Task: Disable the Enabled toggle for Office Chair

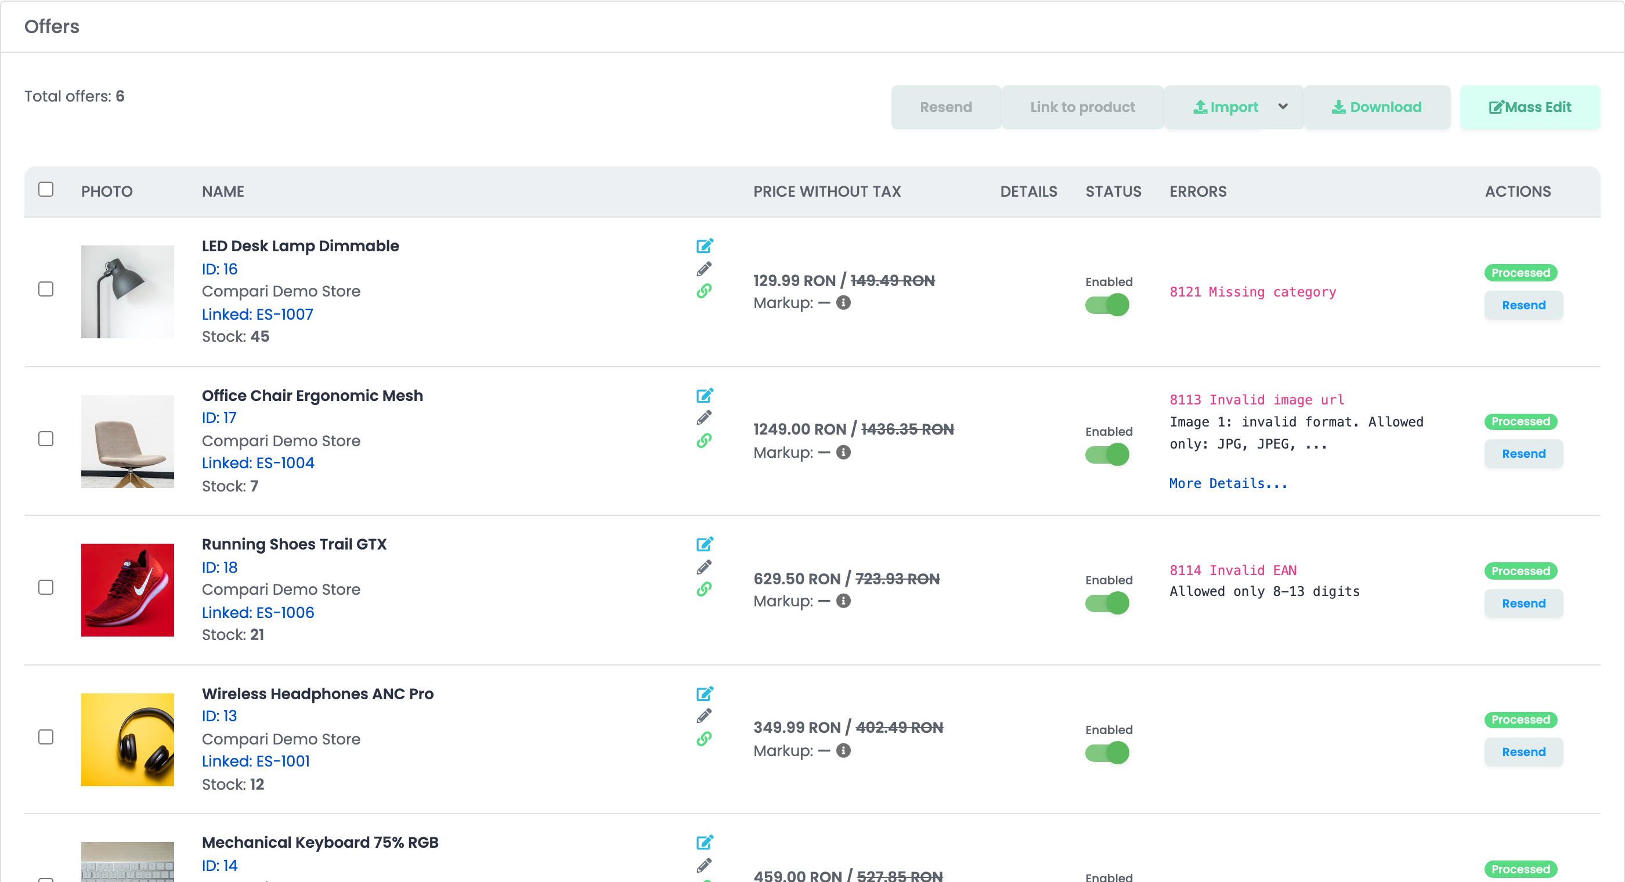Action: tap(1107, 455)
